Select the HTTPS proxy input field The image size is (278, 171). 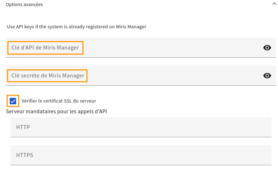point(141,155)
